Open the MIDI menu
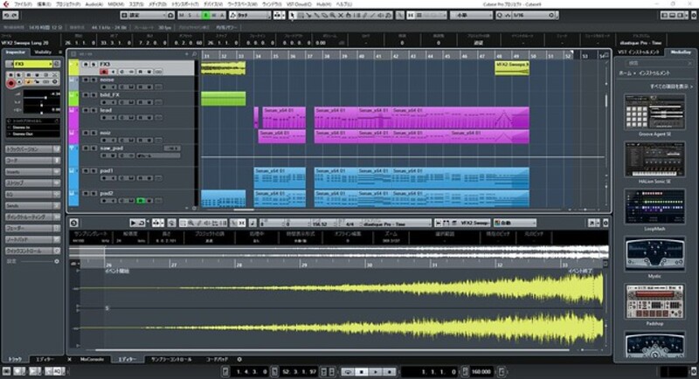The height and width of the screenshot is (379, 699). pyautogui.click(x=116, y=4)
